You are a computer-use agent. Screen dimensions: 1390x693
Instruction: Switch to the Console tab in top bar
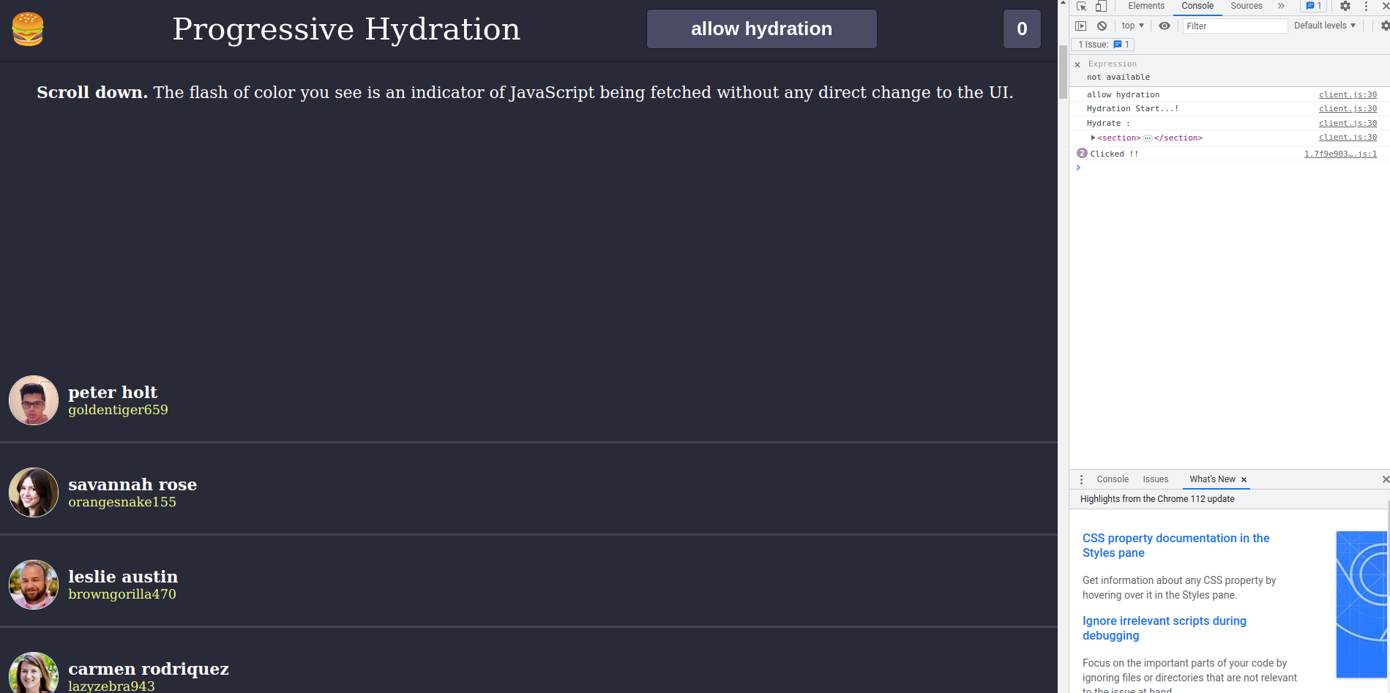(1197, 6)
